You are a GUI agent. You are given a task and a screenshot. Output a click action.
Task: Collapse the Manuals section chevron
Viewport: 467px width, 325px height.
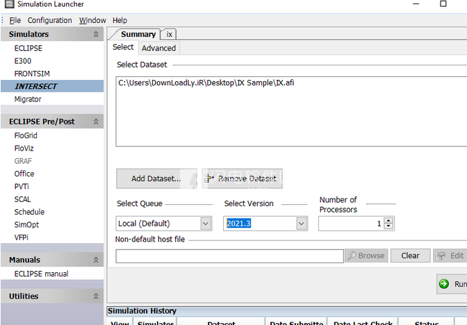point(95,260)
